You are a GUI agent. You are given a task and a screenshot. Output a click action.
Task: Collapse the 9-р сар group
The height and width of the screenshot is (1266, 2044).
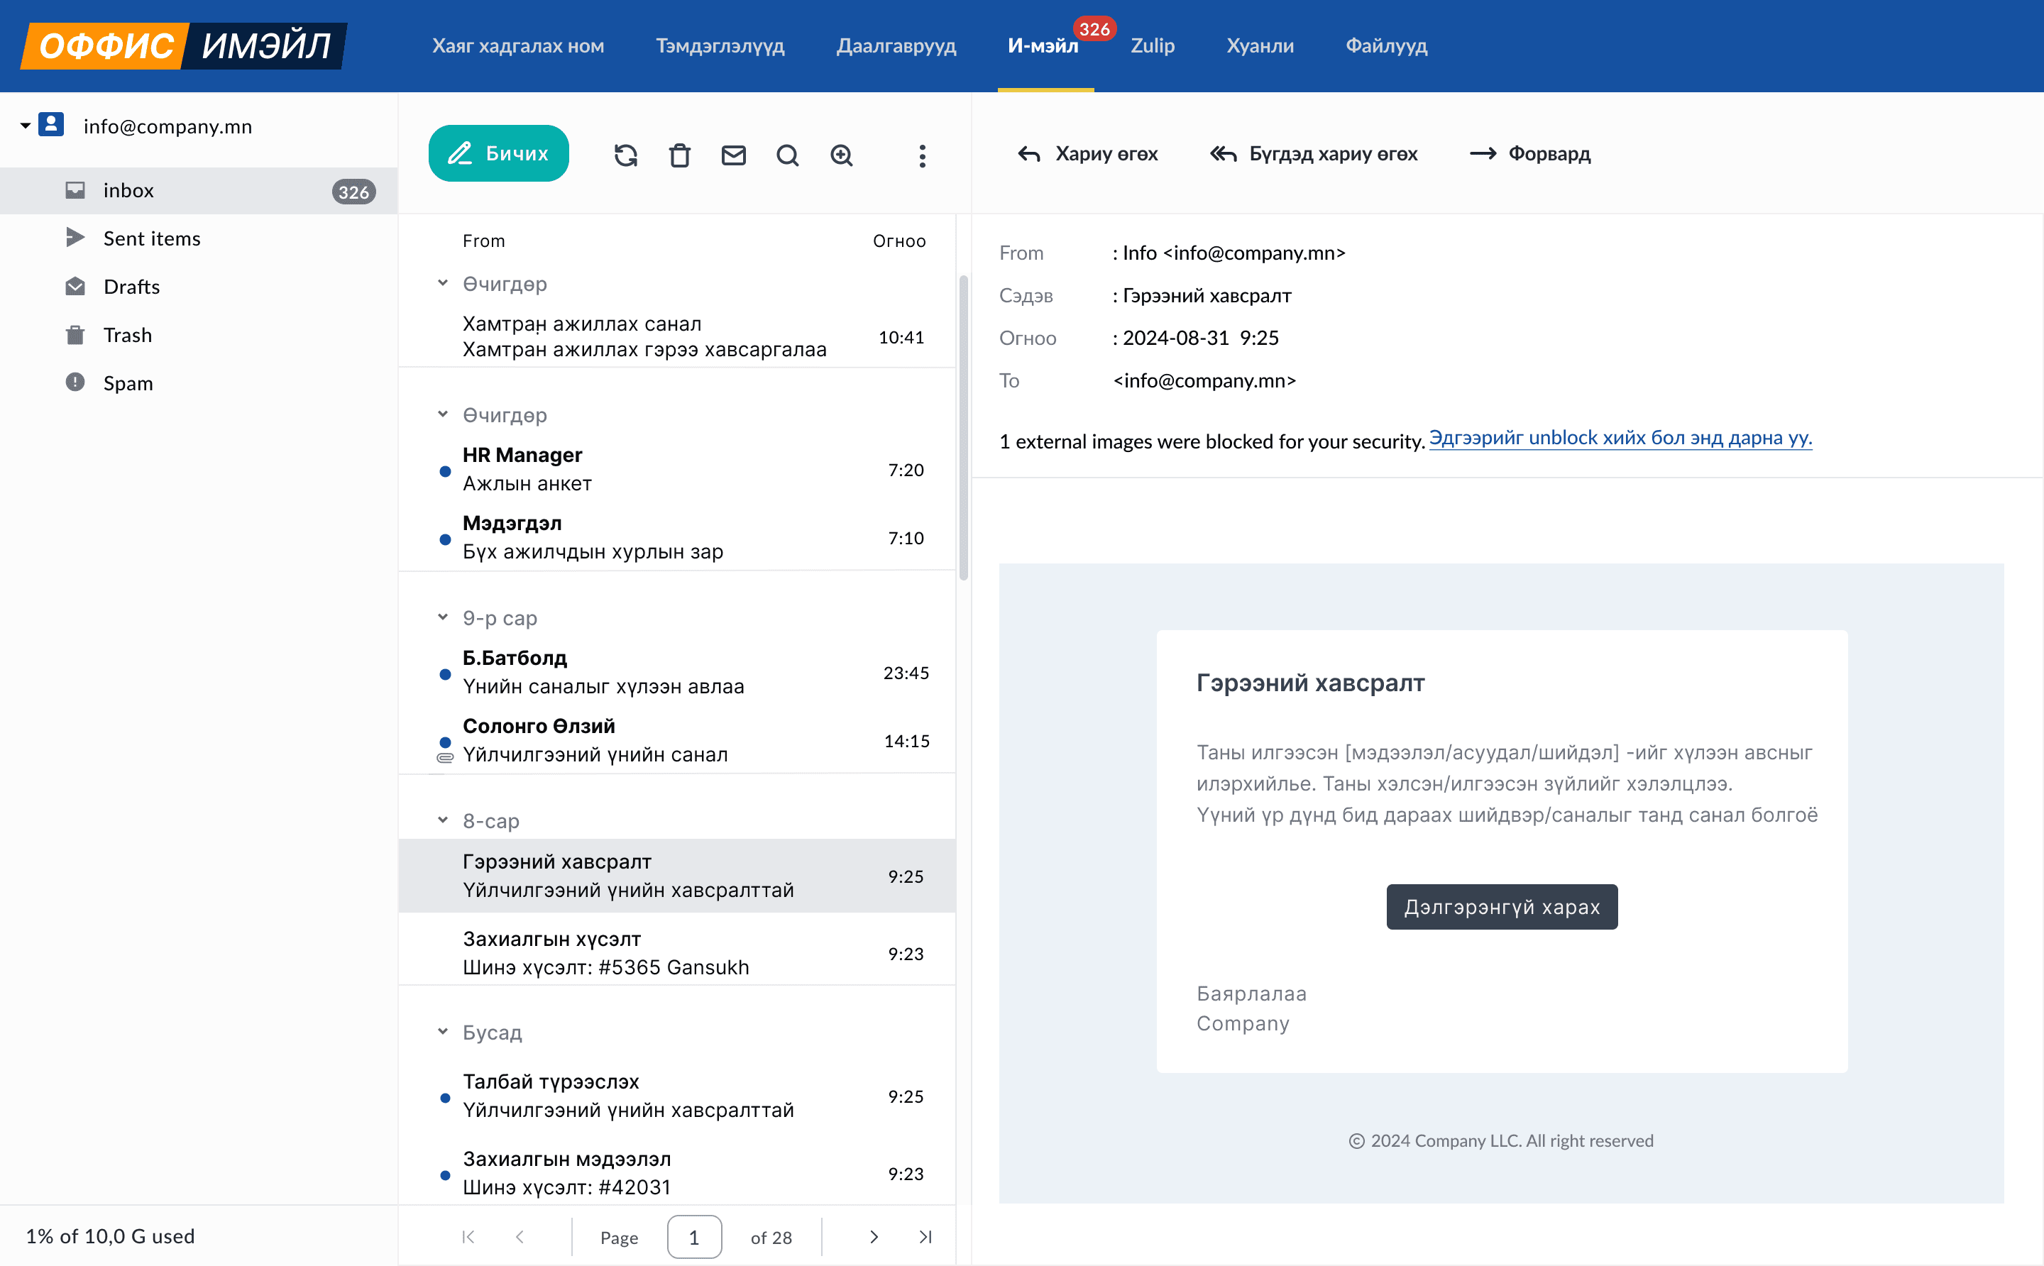pyautogui.click(x=442, y=617)
